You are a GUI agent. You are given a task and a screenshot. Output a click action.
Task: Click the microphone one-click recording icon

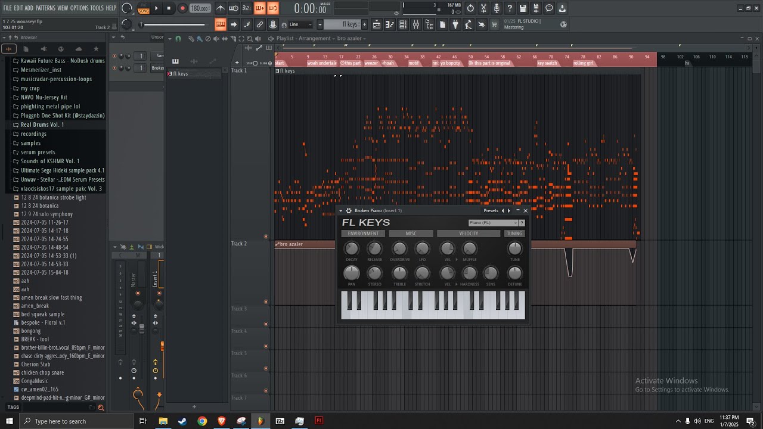[x=497, y=8]
